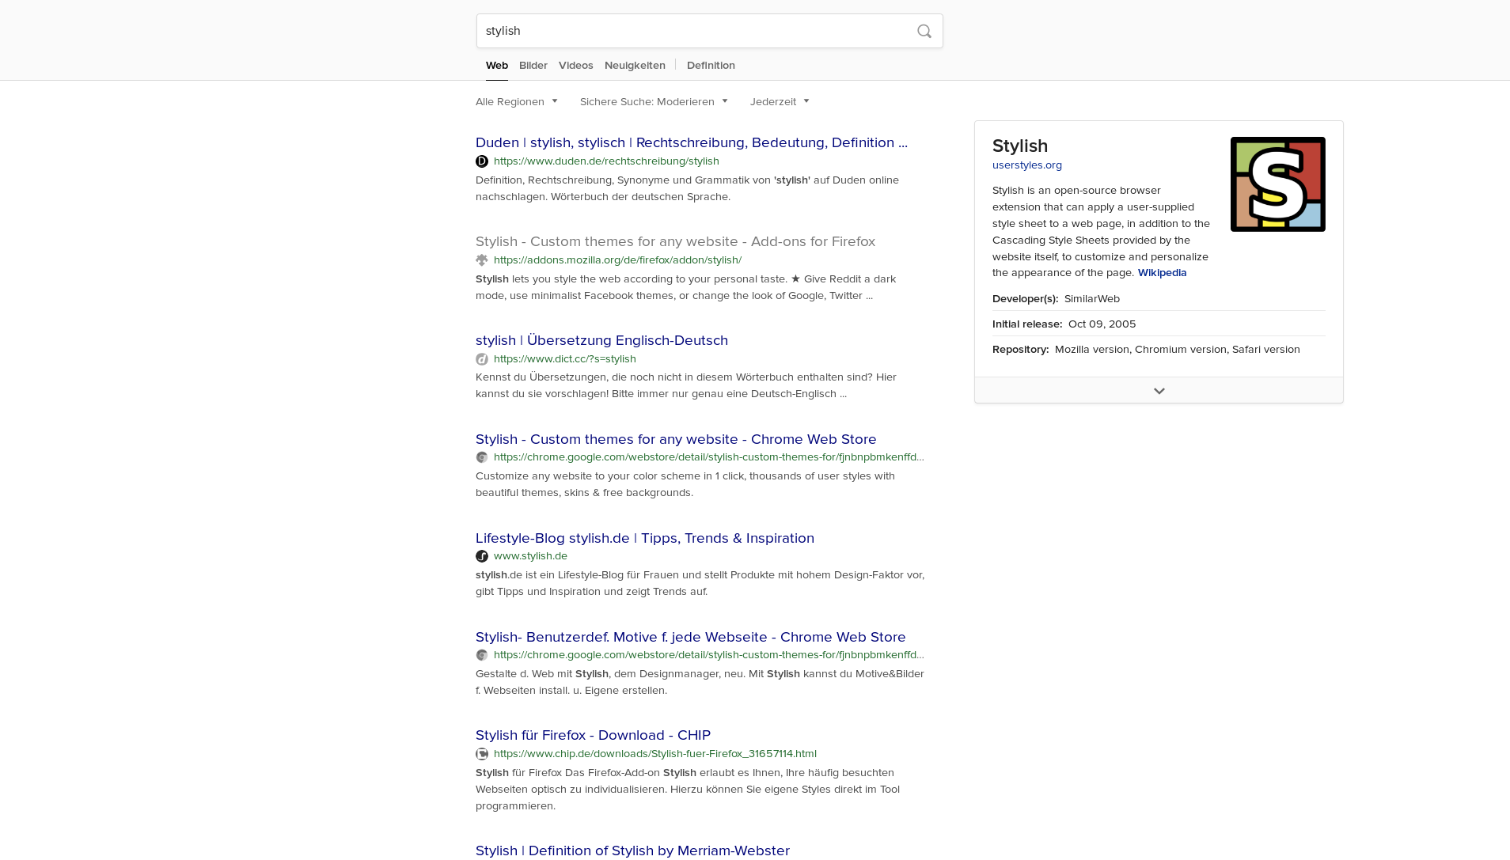Screen dimensions: 1510x860
Task: Switch to the Definition tab
Action: 711,66
